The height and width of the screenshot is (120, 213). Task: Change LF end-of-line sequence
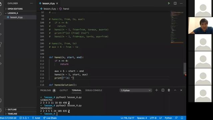click(x=160, y=118)
